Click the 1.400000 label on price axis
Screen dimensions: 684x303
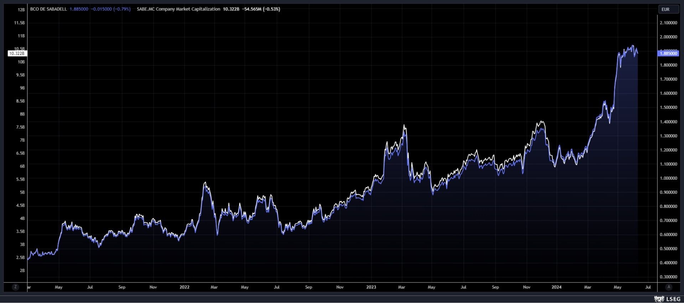click(x=668, y=122)
